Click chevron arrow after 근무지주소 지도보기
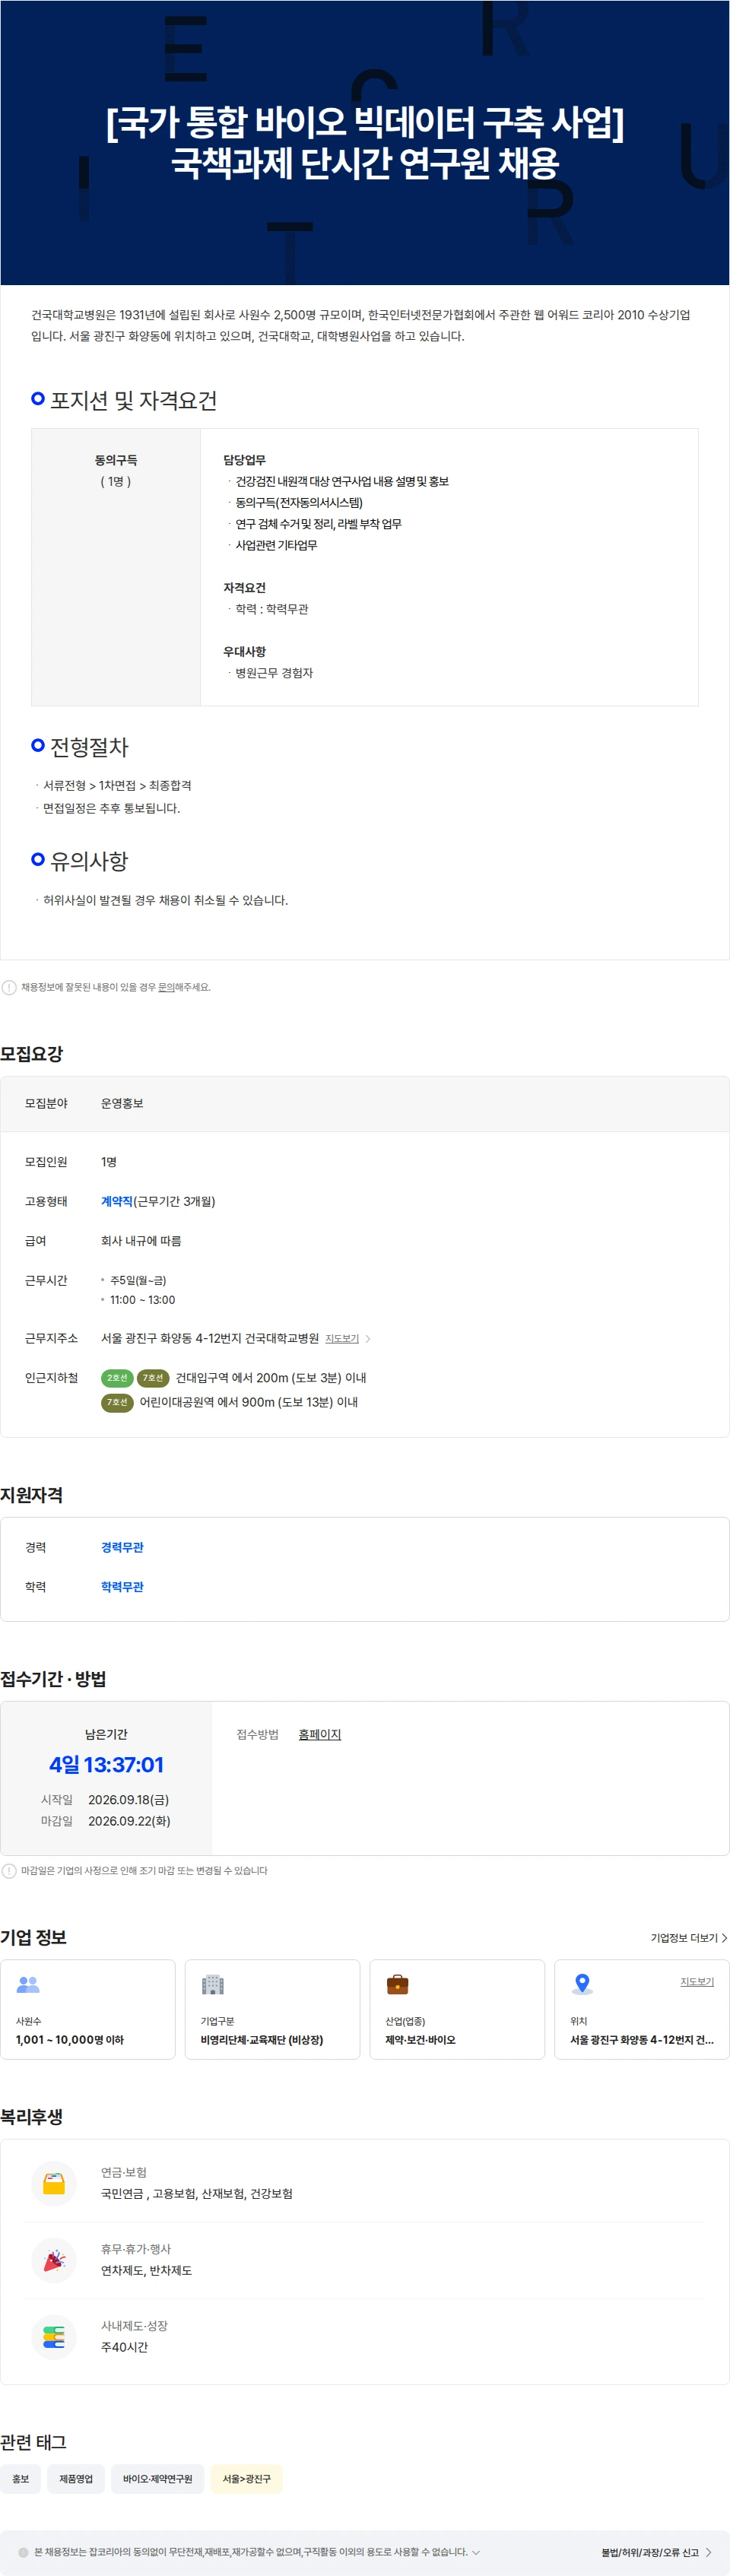 [x=368, y=1338]
